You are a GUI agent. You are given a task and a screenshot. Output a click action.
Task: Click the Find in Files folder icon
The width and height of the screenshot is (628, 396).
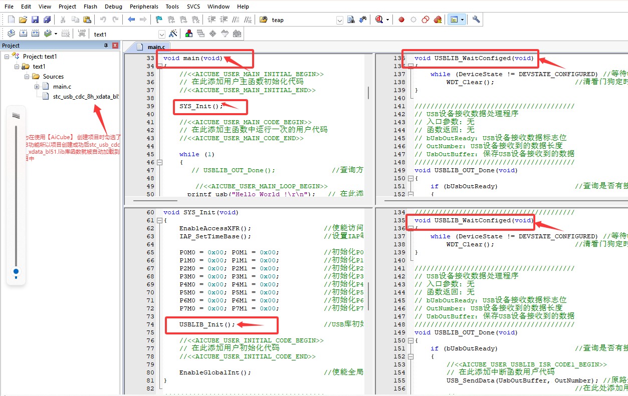(264, 20)
